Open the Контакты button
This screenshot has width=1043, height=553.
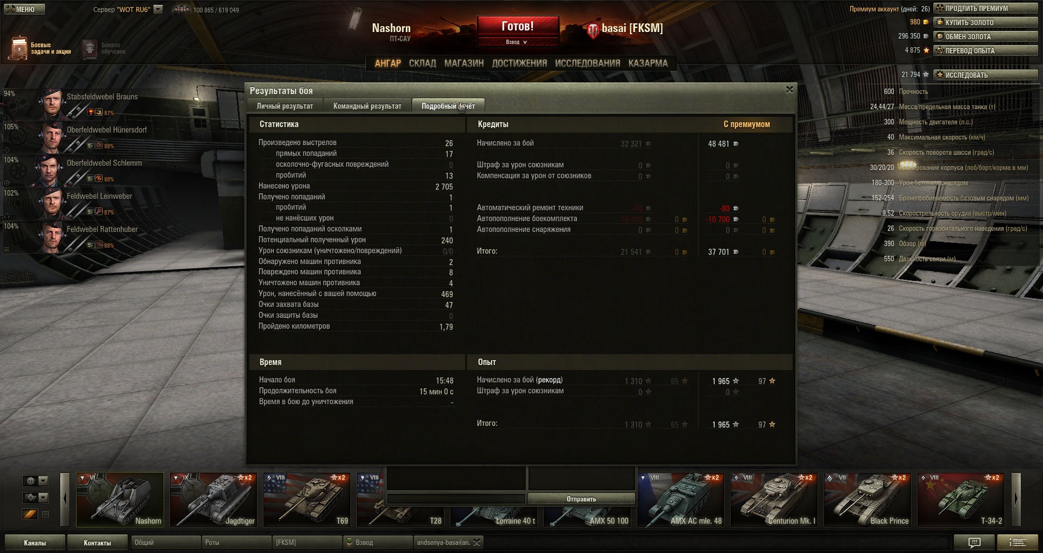pos(97,543)
